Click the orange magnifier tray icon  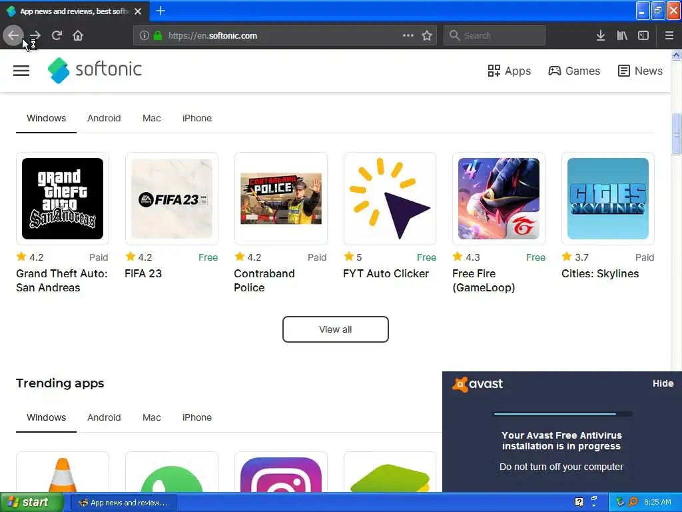click(x=633, y=502)
